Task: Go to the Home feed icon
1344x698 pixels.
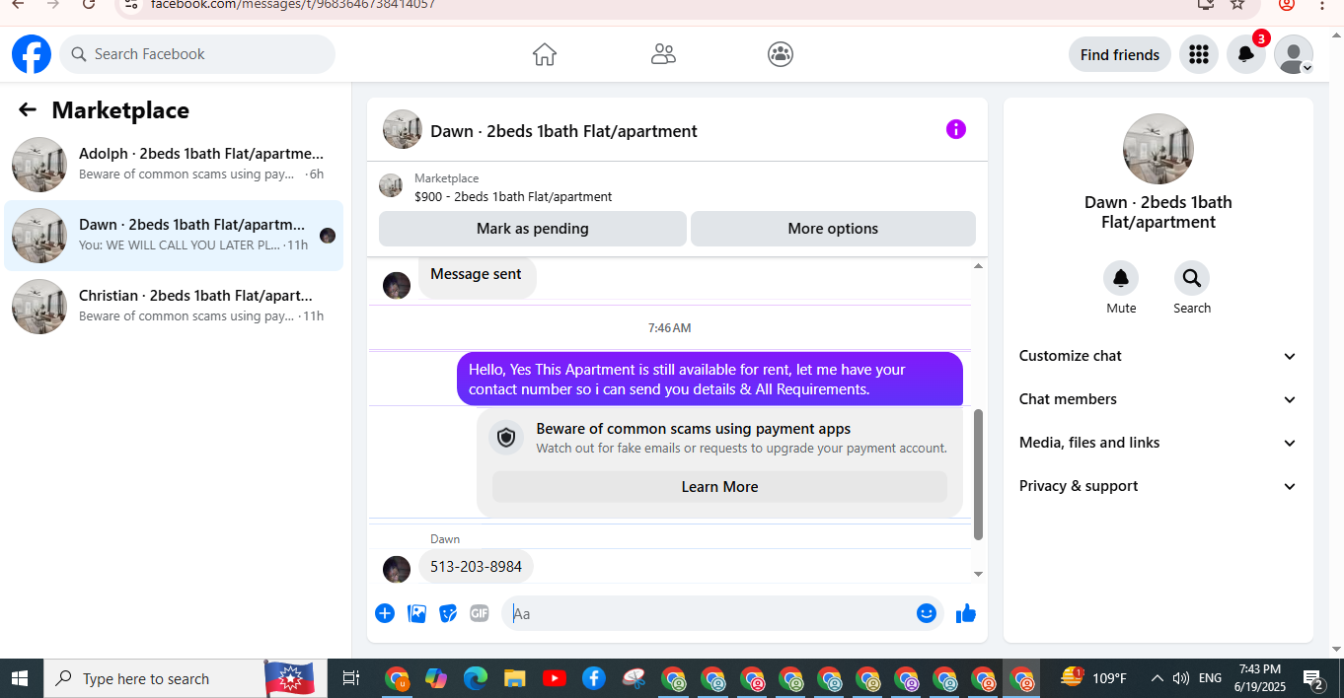Action: coord(545,54)
